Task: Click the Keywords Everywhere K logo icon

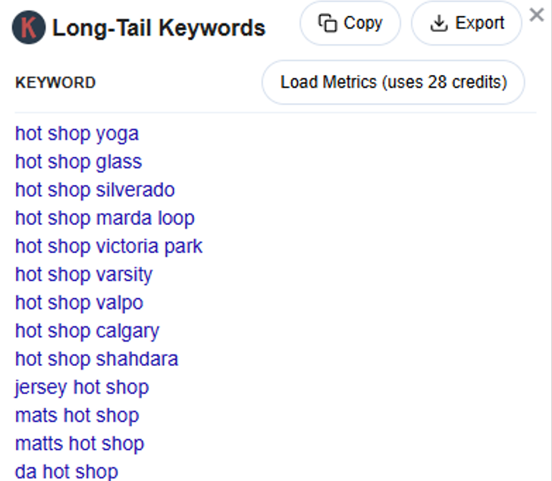Action: click(x=29, y=29)
